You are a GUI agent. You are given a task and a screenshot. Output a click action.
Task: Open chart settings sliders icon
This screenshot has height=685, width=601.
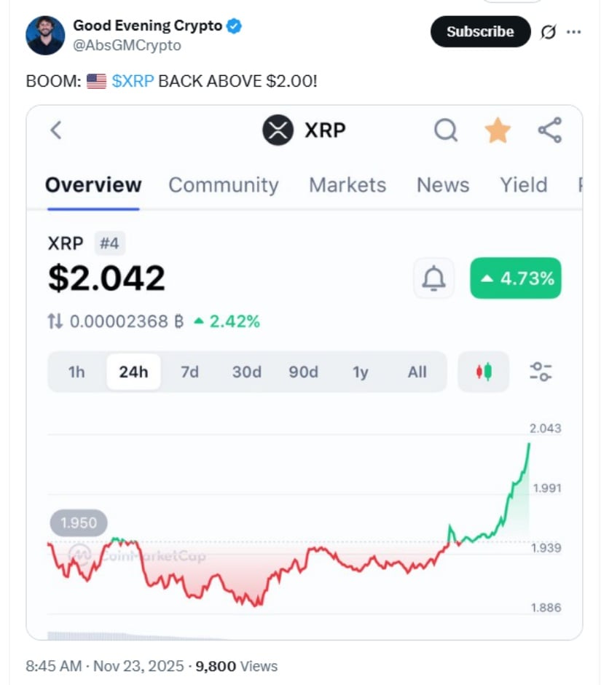coord(541,372)
